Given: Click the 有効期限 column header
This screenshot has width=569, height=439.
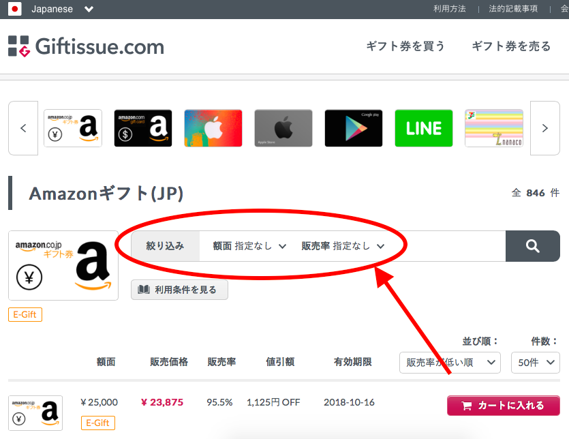Looking at the screenshot, I should [353, 362].
